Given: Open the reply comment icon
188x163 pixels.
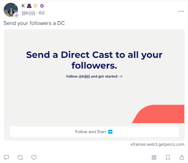Looking at the screenshot, I should tap(6, 157).
